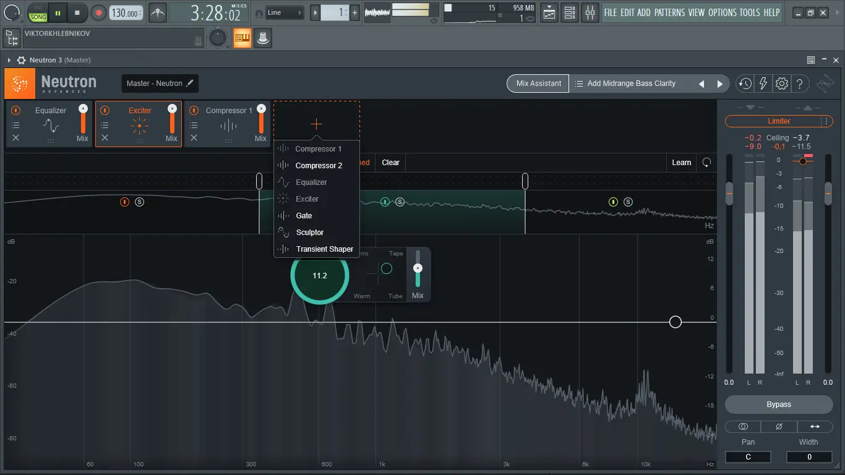
Task: Open Neutron's settings gear icon
Action: point(781,83)
